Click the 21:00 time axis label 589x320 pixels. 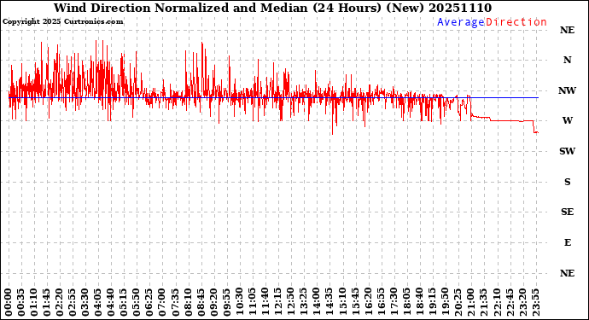click(471, 303)
